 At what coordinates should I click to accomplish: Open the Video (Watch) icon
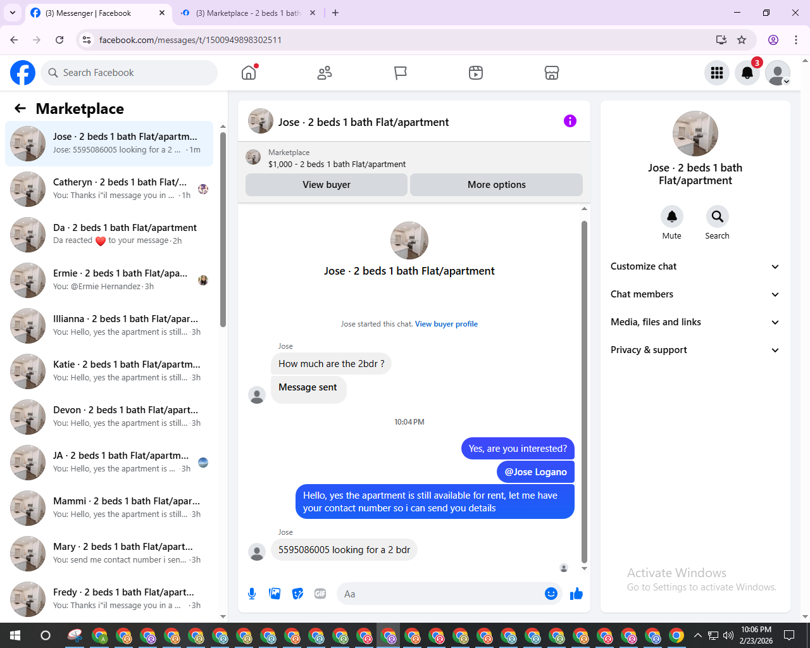point(476,73)
